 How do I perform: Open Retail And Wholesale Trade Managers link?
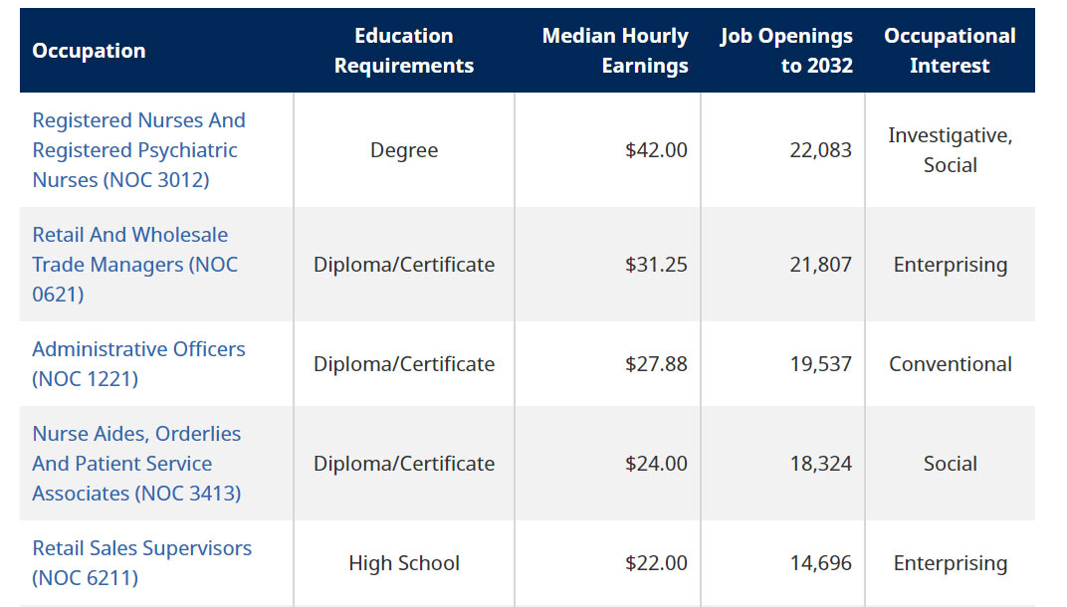tap(134, 264)
